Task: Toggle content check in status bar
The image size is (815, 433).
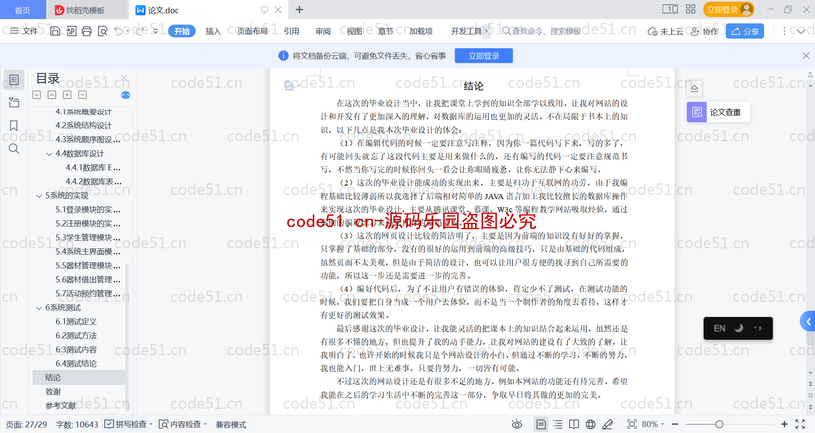Action: (183, 424)
